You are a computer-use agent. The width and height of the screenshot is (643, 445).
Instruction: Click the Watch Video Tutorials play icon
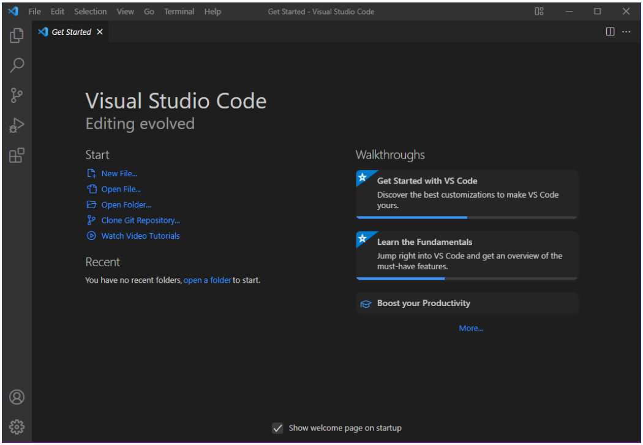[x=91, y=236]
